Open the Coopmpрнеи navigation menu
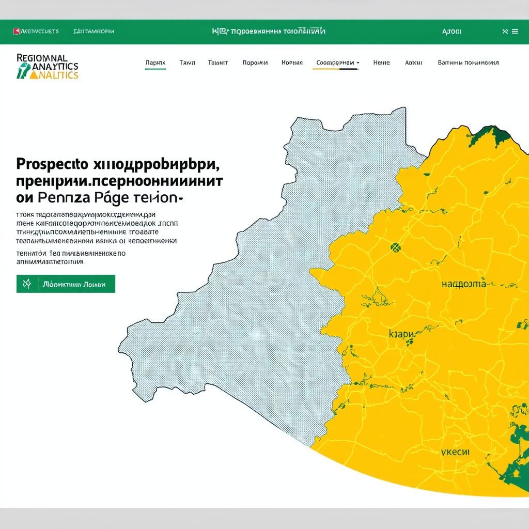 tap(334, 63)
